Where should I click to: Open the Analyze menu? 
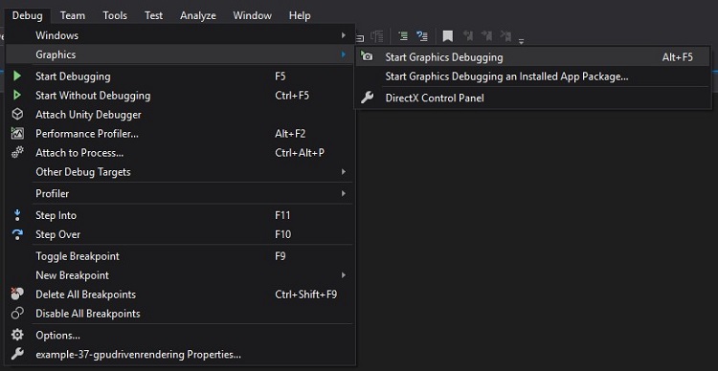pyautogui.click(x=198, y=15)
